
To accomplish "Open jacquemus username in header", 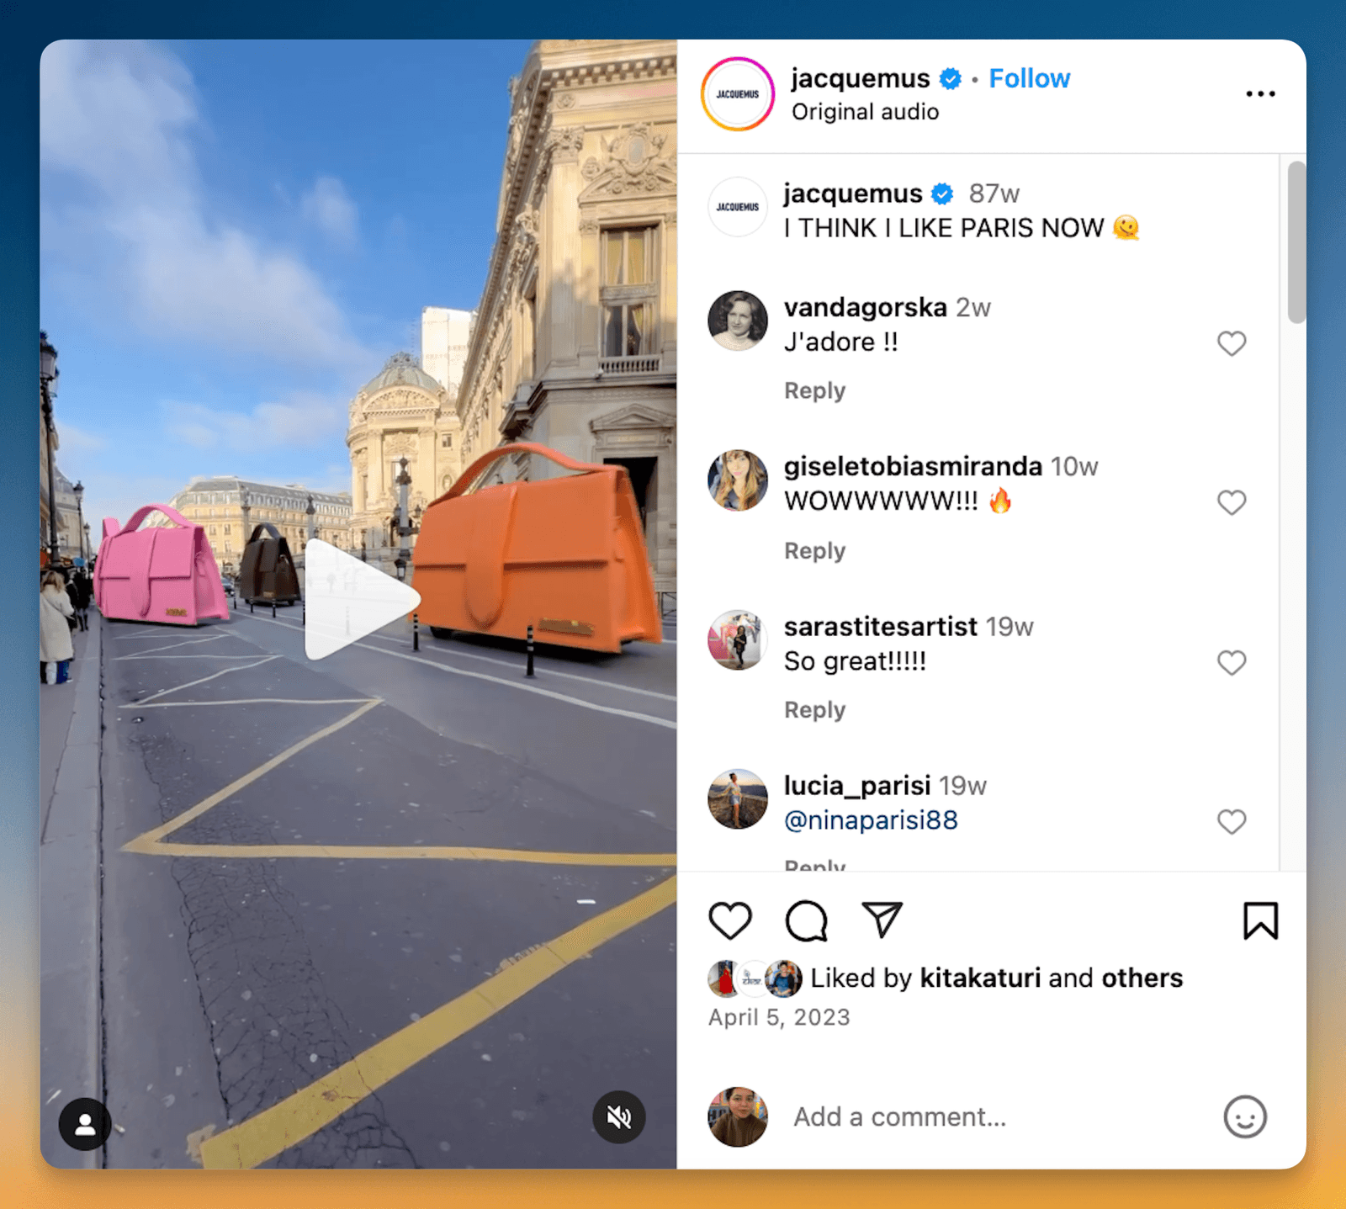I will click(861, 78).
